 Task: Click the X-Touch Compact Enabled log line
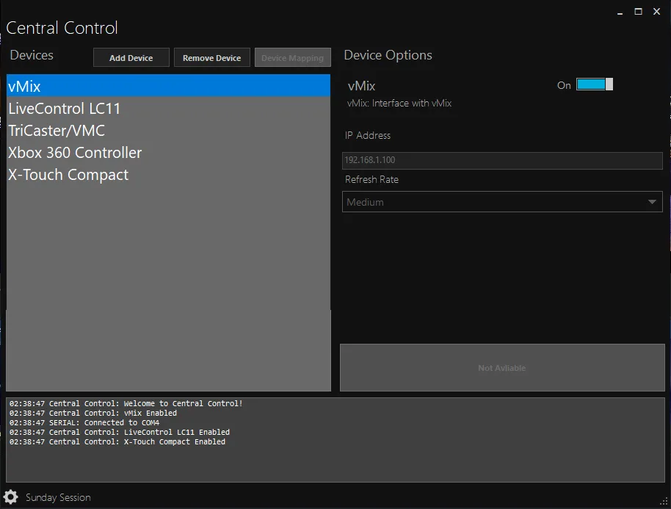(117, 441)
